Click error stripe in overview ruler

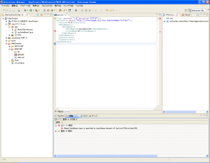pos(160,32)
